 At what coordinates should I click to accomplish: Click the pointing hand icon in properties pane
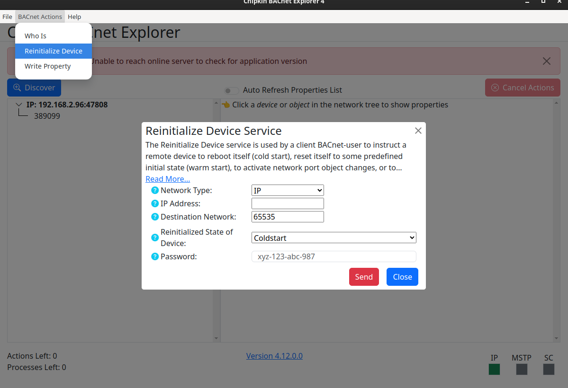(225, 105)
